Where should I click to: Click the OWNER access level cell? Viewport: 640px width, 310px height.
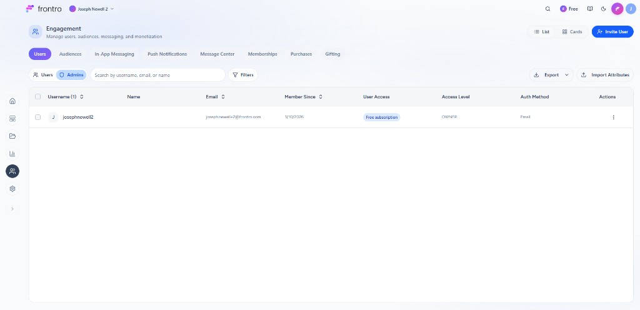tap(449, 117)
